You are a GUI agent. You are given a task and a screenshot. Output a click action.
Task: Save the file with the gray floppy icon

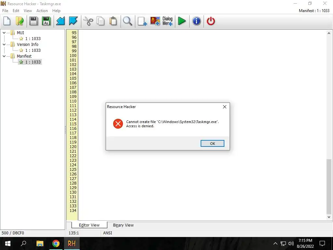pos(33,21)
